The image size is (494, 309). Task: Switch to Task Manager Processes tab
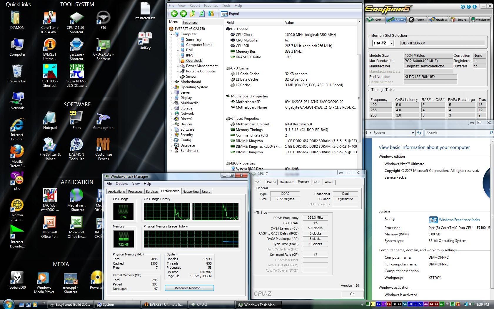tap(135, 192)
